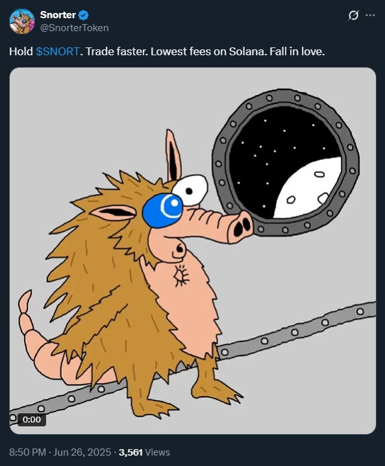Open the @SnorterToken handle link
Screen dimensions: 385x466
[74, 28]
